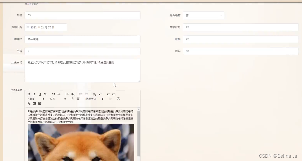Screen dimensions: 302x161
Task: Create an ordered numbered list
Action: point(81,94)
